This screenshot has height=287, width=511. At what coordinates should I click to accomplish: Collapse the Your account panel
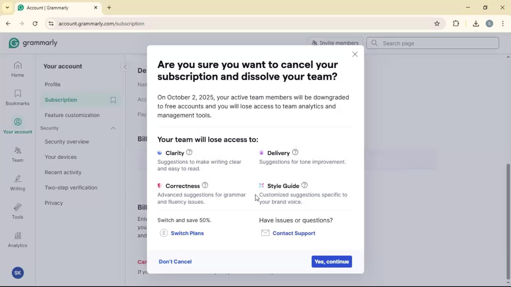tap(125, 67)
